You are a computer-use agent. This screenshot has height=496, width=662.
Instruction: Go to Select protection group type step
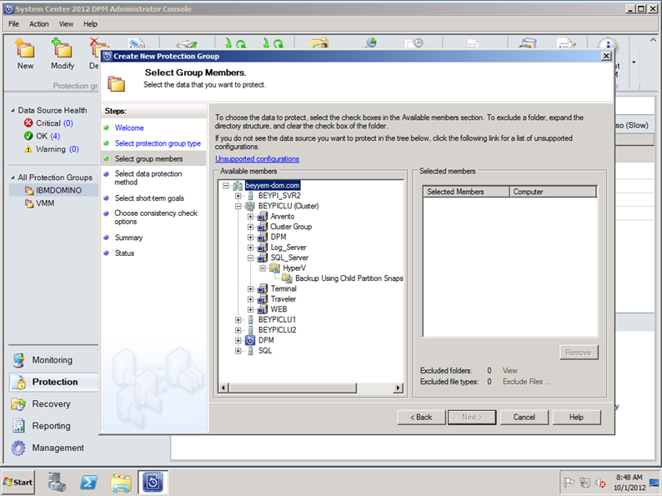click(x=158, y=143)
